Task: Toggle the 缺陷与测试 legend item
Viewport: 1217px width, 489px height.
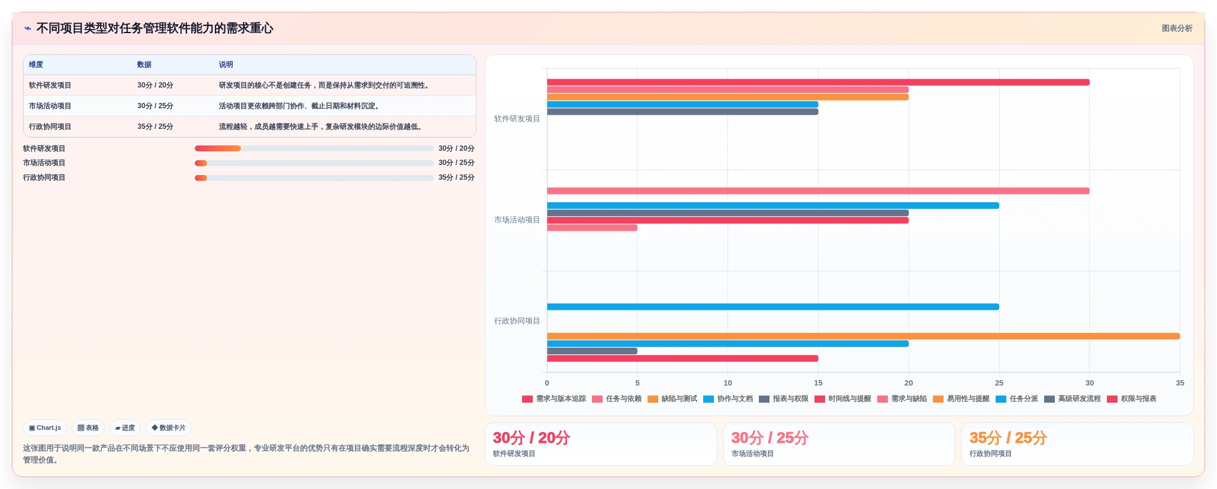Action: (x=672, y=399)
